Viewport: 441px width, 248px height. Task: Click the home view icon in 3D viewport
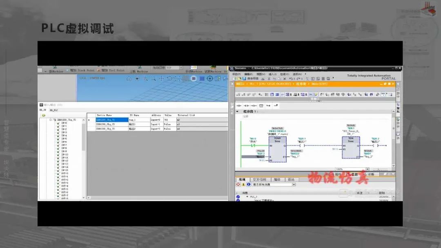(129, 79)
